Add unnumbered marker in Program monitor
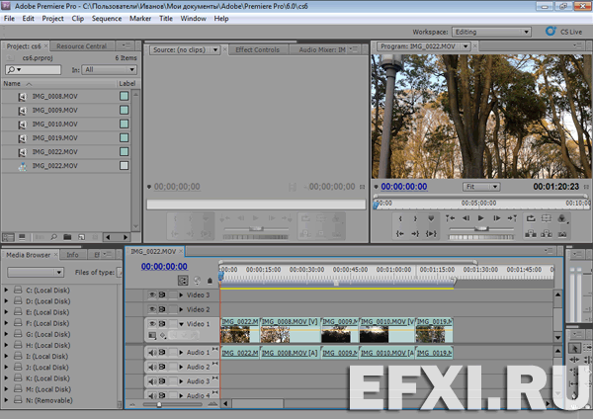This screenshot has width=593, height=419. click(x=431, y=218)
